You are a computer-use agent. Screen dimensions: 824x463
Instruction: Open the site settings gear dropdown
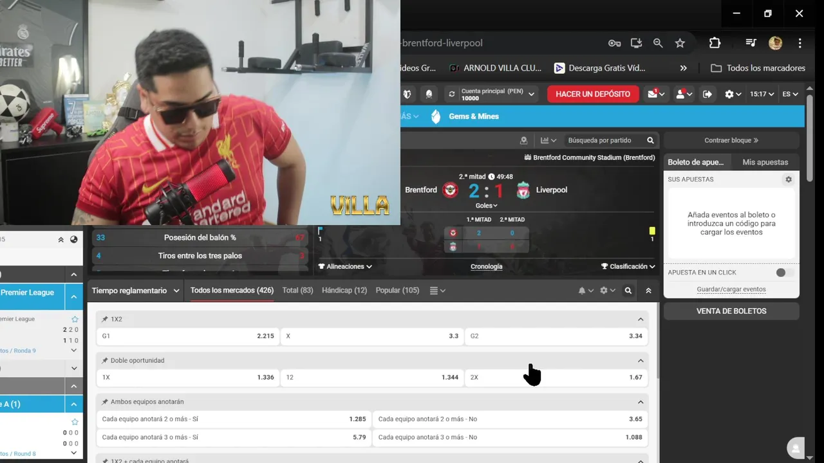(x=733, y=94)
